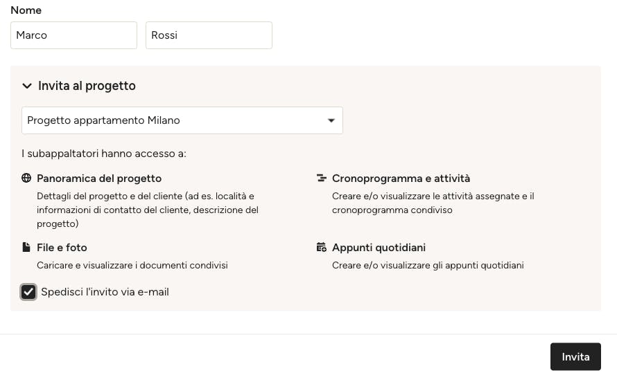617x375 pixels.
Task: Click the calendar icon beside Appunti quotidiani
Action: [x=322, y=247]
